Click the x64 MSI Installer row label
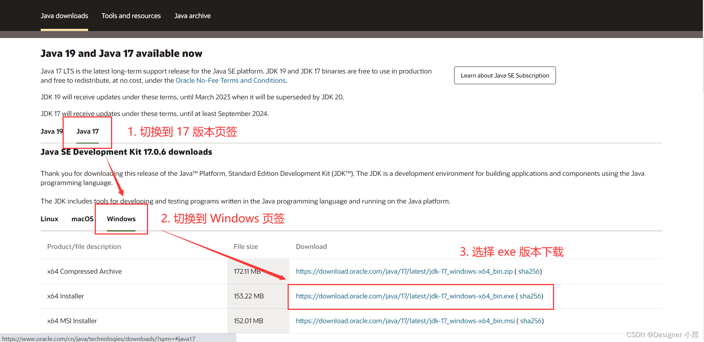The width and height of the screenshot is (704, 342). [72, 321]
